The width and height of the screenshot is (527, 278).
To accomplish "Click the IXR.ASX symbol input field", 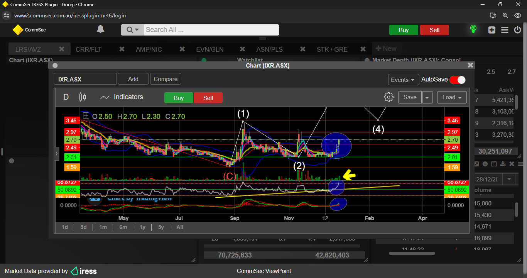I will [x=85, y=79].
